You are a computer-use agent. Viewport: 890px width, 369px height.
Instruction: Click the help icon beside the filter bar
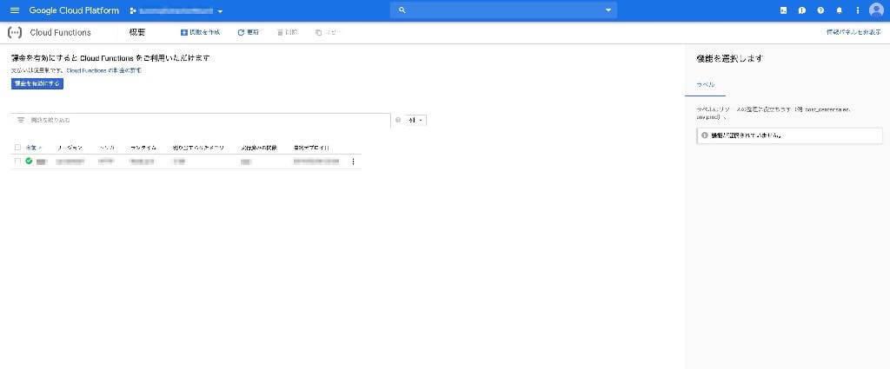pyautogui.click(x=398, y=120)
